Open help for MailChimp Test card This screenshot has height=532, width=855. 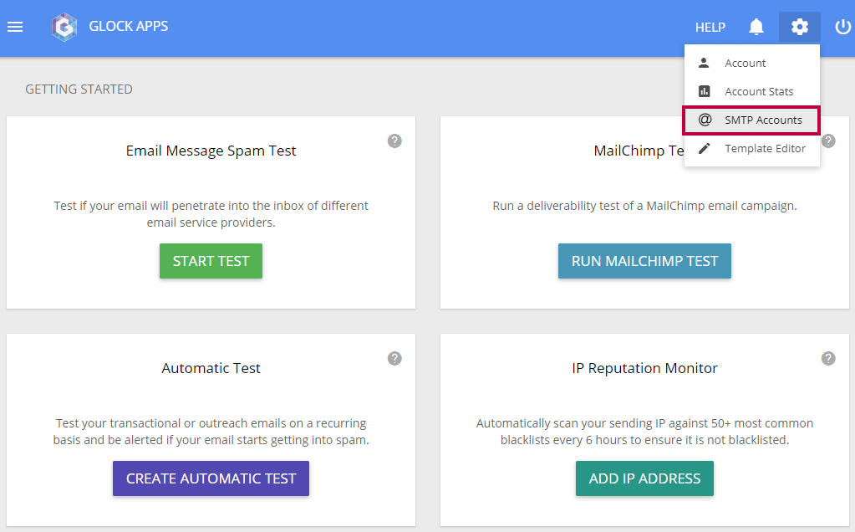pyautogui.click(x=828, y=141)
